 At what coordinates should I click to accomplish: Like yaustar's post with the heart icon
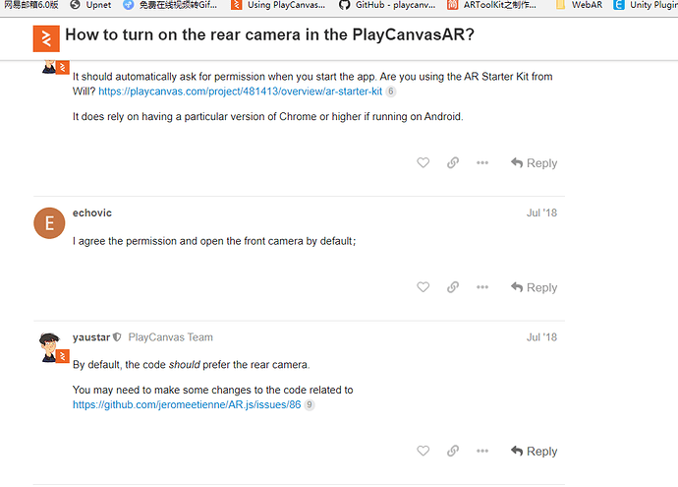point(423,451)
